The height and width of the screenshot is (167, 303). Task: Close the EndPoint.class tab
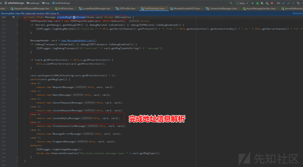point(75,9)
